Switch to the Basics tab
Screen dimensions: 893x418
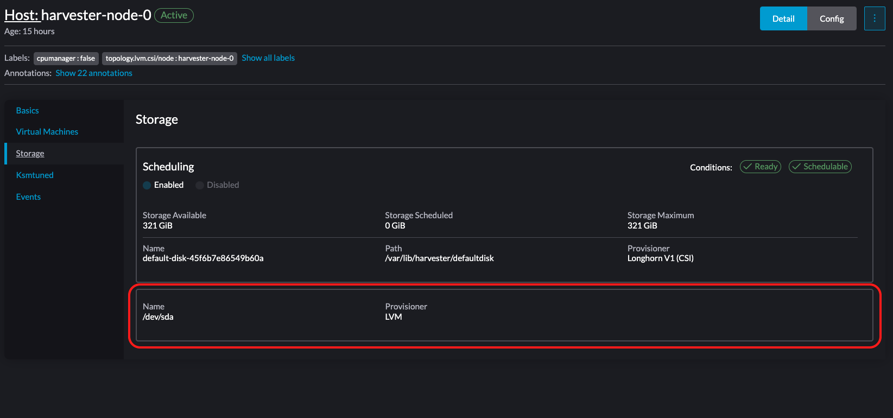click(28, 111)
